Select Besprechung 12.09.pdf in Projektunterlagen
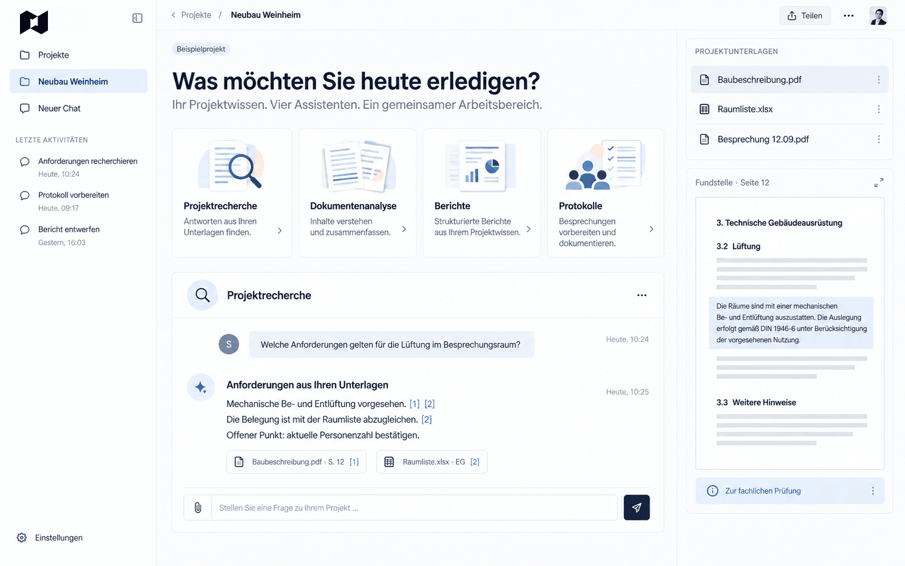Screen dimensions: 905x566 (789, 139)
